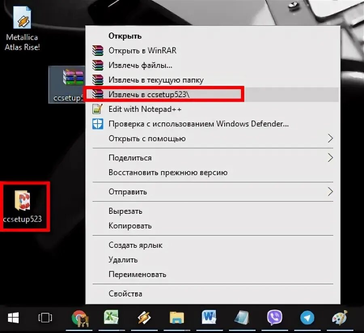Choose Открыть in the context menu

click(x=213, y=36)
